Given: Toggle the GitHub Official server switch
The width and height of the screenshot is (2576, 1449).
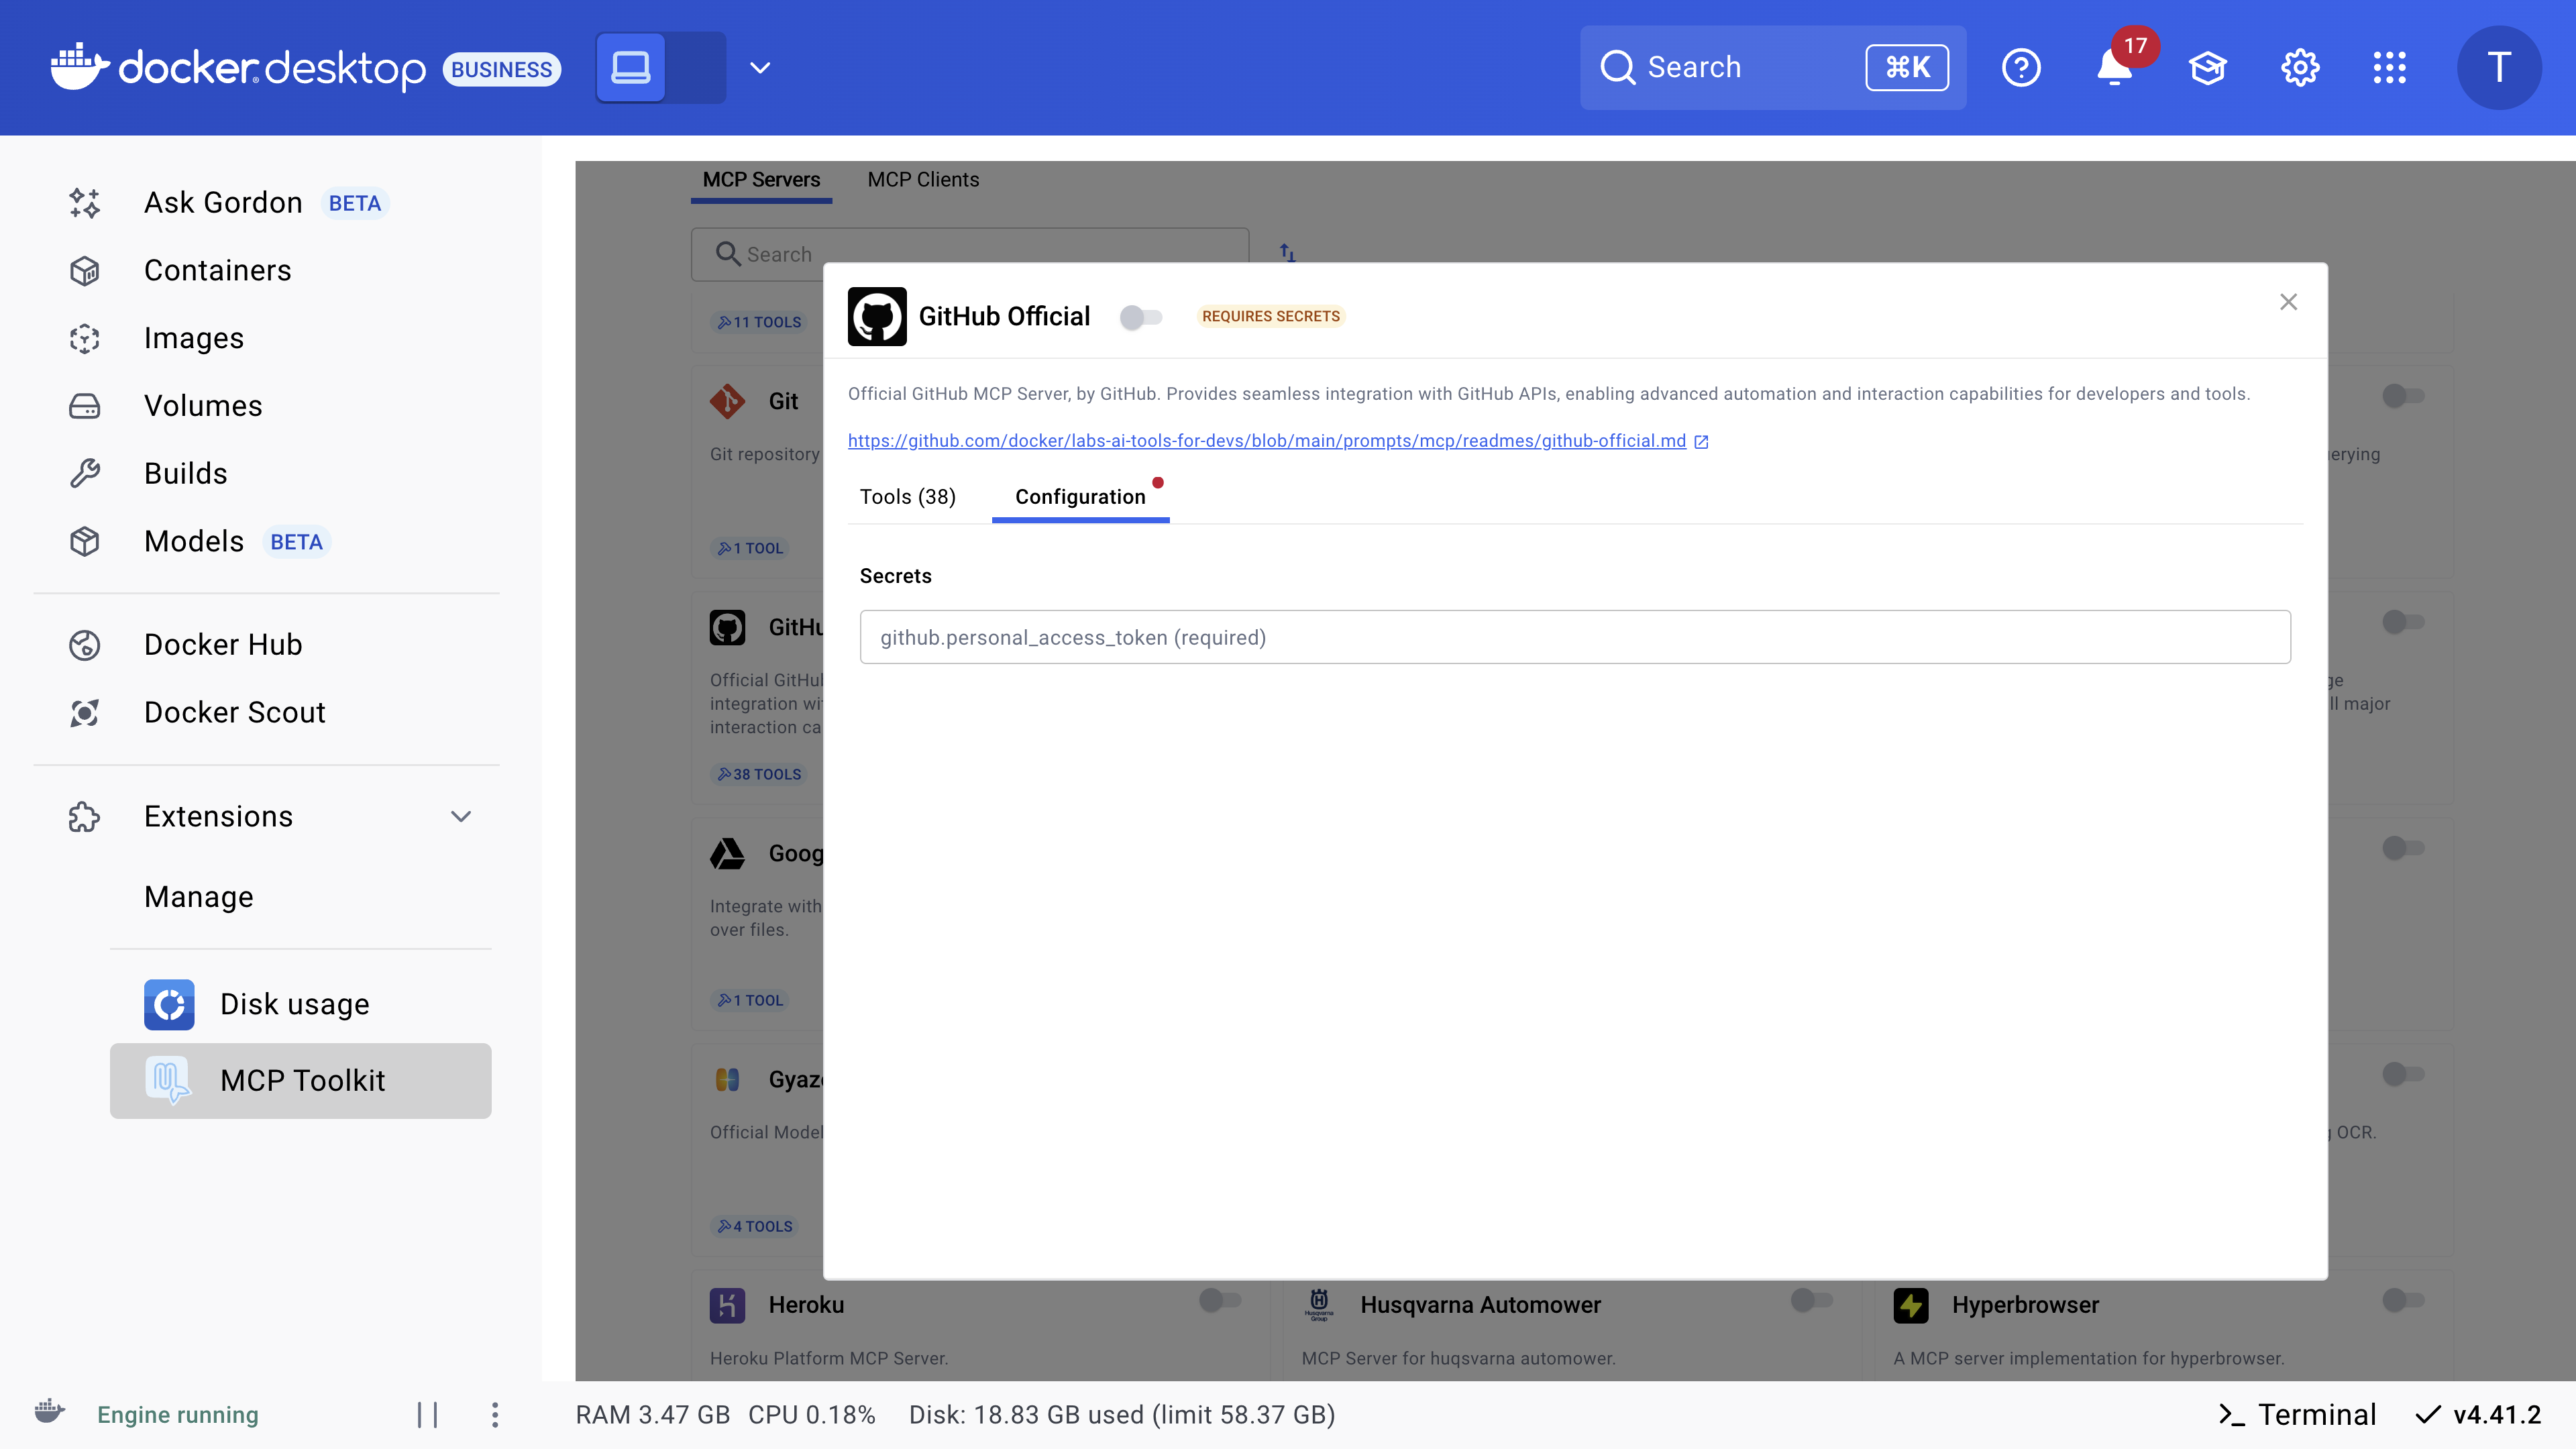Looking at the screenshot, I should click(x=1141, y=317).
